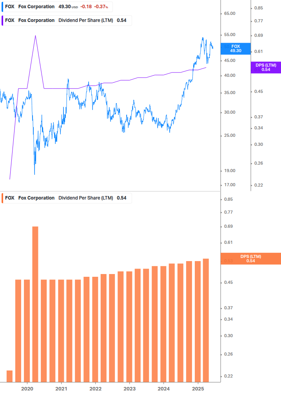Click the 2021 label on time axis
The image size is (281, 394).
click(61, 389)
